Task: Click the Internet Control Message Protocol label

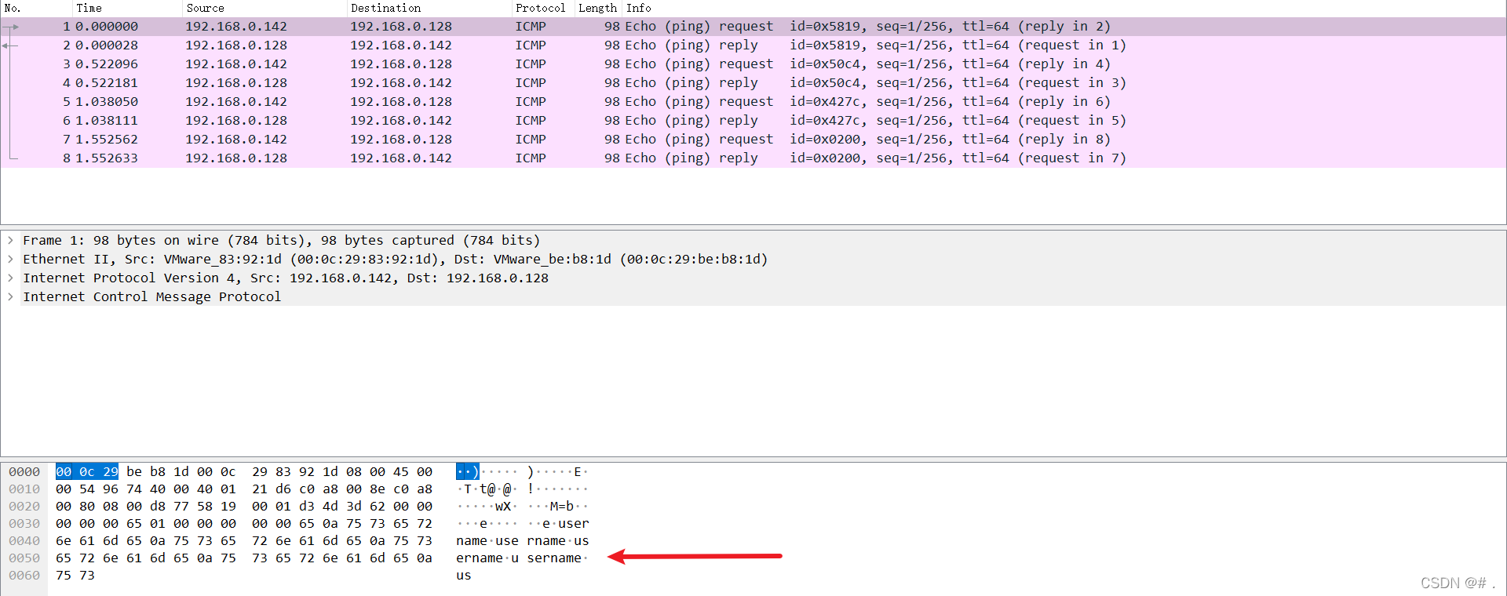Action: (x=151, y=296)
